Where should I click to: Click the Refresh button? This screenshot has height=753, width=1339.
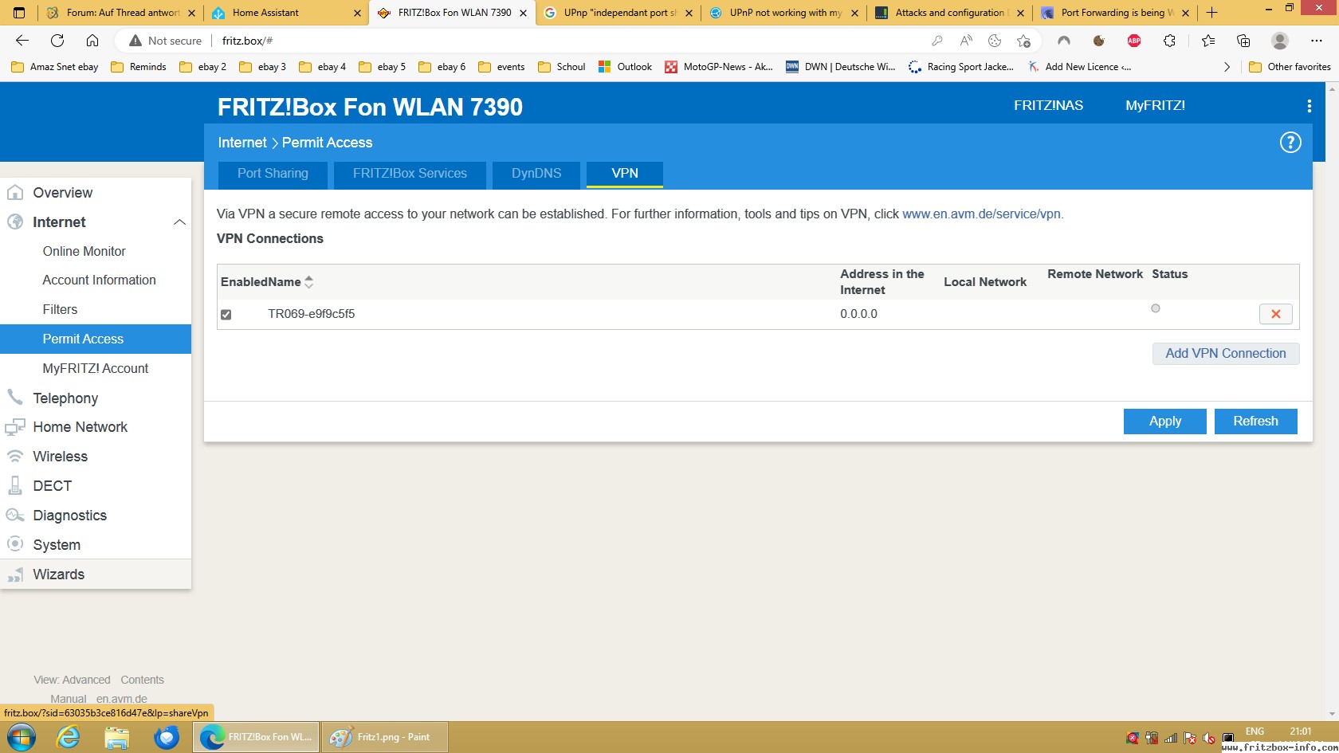click(1255, 422)
